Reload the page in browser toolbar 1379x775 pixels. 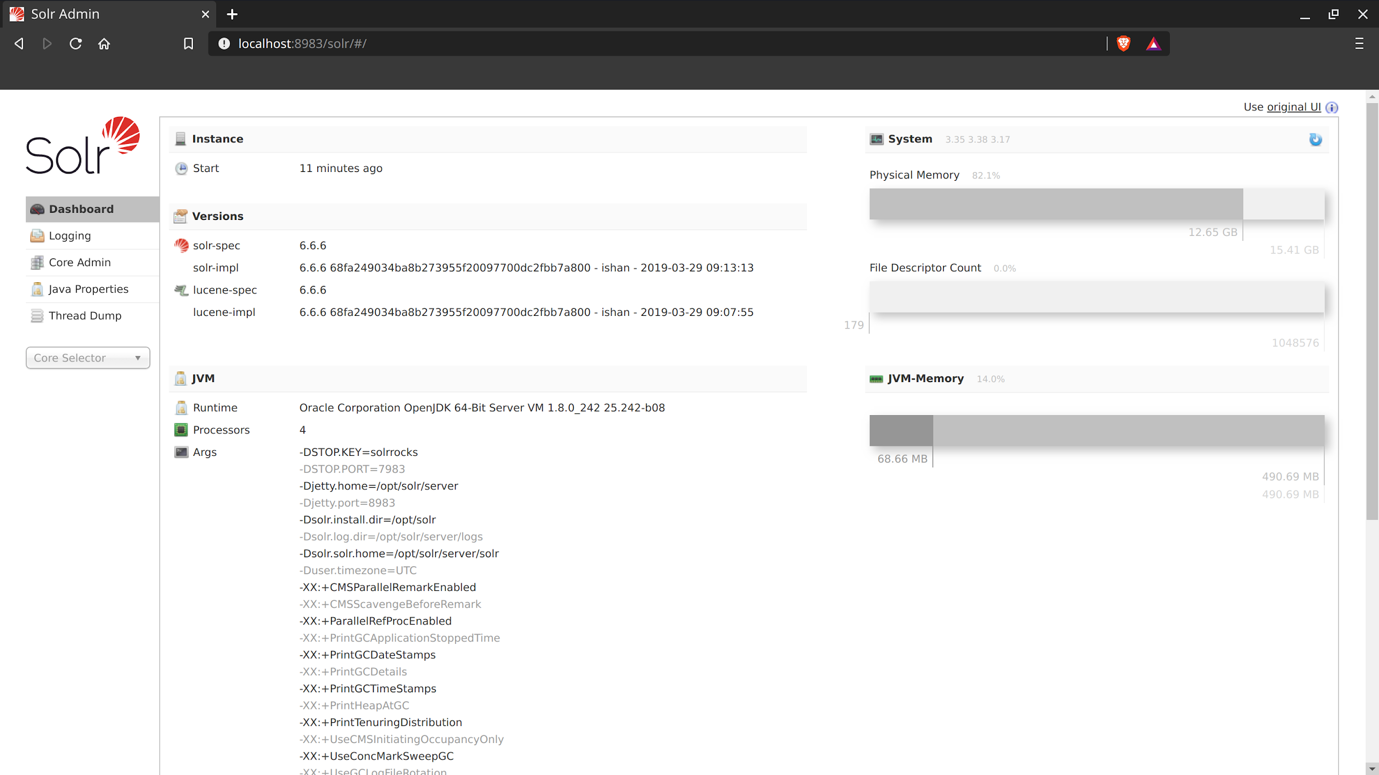click(x=76, y=44)
